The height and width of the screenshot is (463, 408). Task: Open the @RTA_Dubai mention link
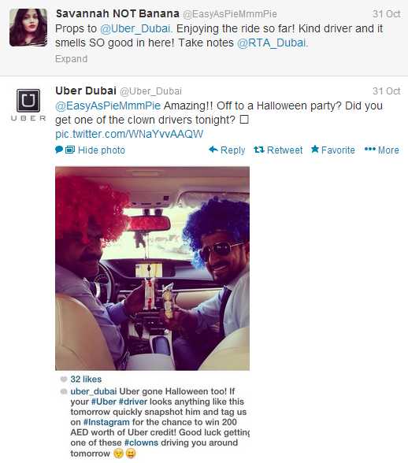point(272,43)
